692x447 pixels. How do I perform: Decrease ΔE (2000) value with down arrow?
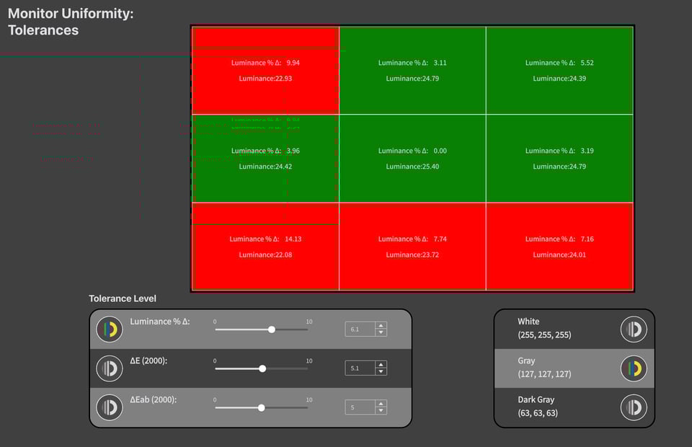pos(381,371)
